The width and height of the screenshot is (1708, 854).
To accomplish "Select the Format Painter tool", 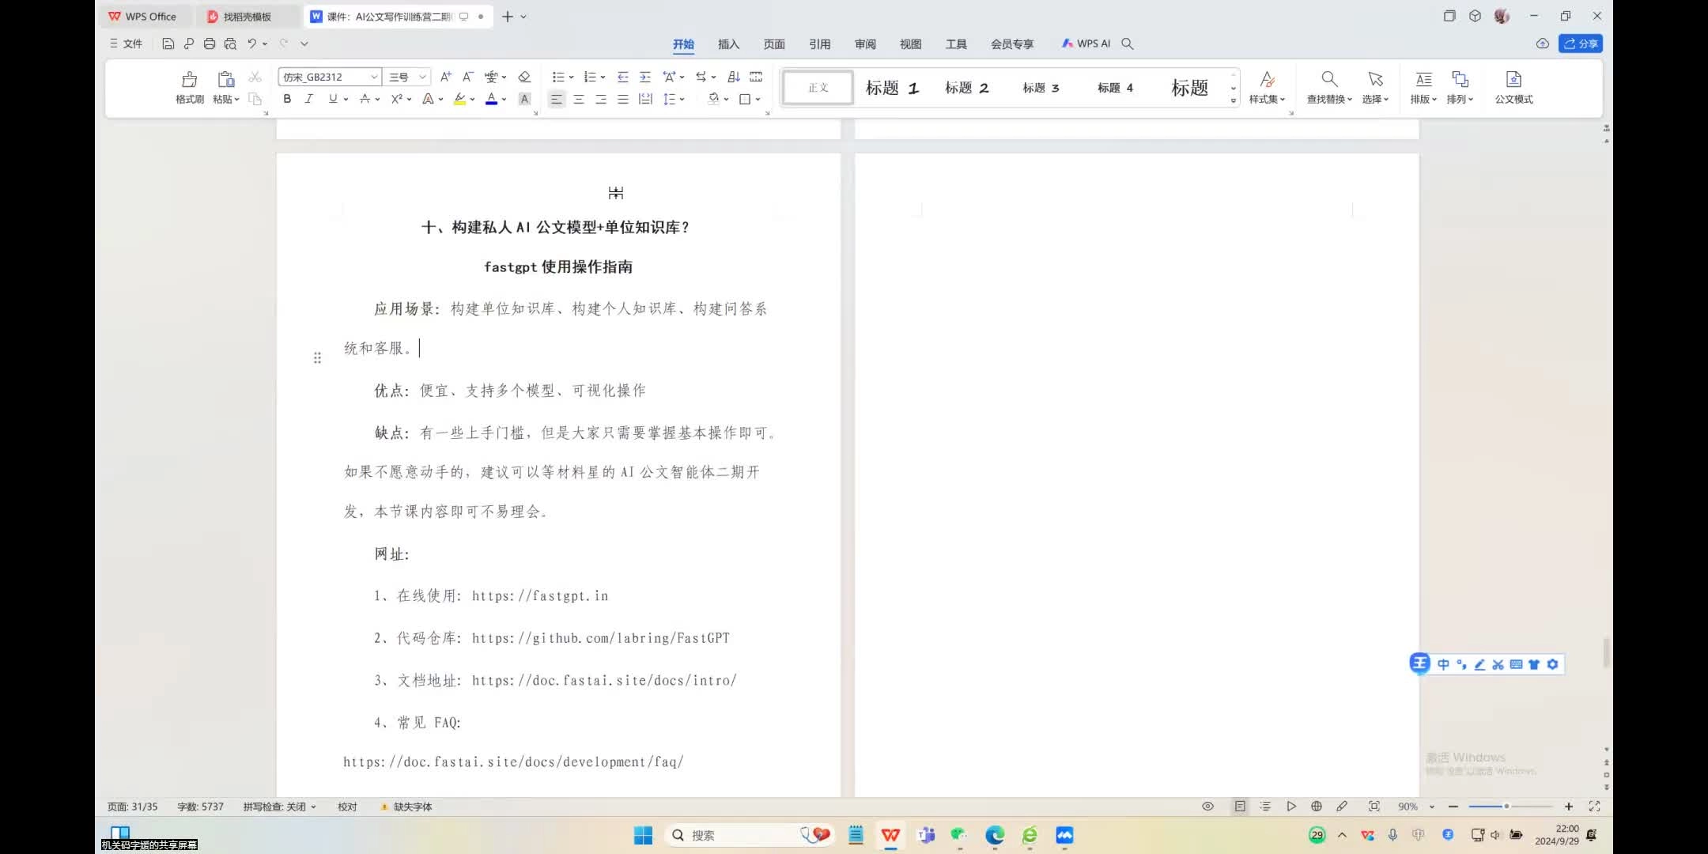I will pyautogui.click(x=188, y=87).
